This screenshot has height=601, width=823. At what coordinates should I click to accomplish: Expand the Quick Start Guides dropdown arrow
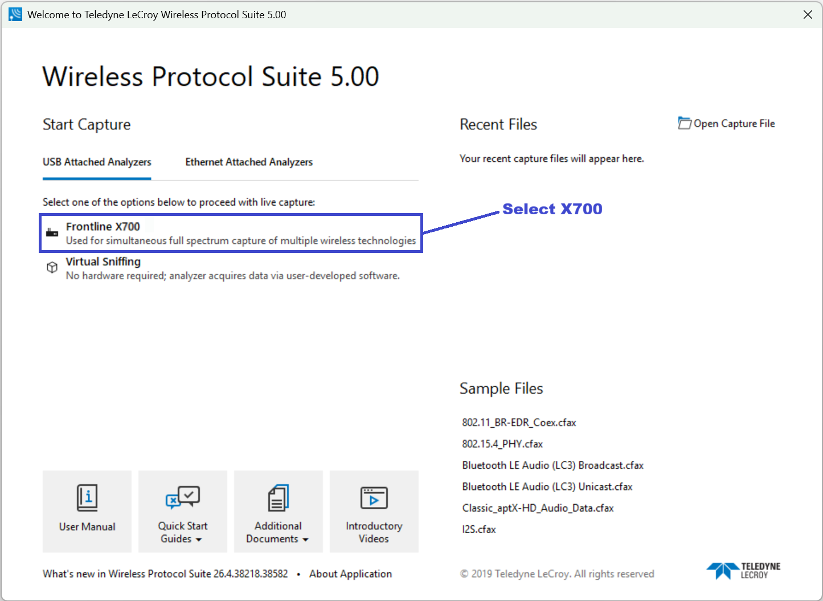click(x=199, y=539)
